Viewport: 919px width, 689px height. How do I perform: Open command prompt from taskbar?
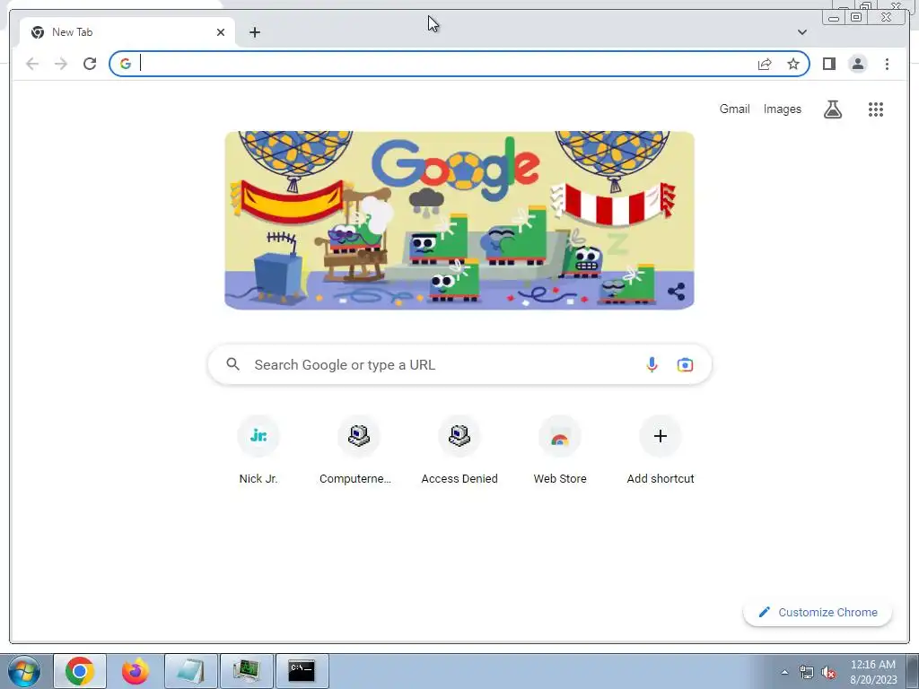click(302, 671)
